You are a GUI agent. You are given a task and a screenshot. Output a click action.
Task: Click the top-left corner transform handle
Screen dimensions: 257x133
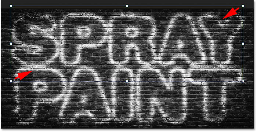point(11,6)
